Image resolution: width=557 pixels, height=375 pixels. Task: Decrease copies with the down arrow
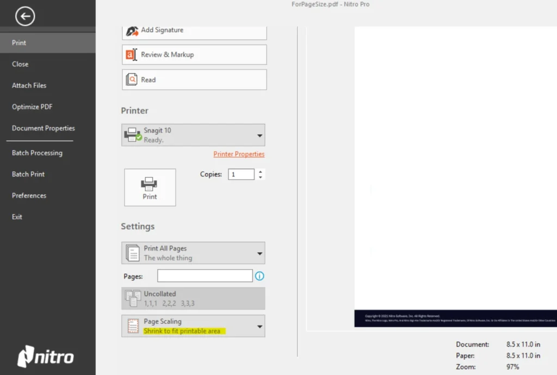[x=261, y=177]
